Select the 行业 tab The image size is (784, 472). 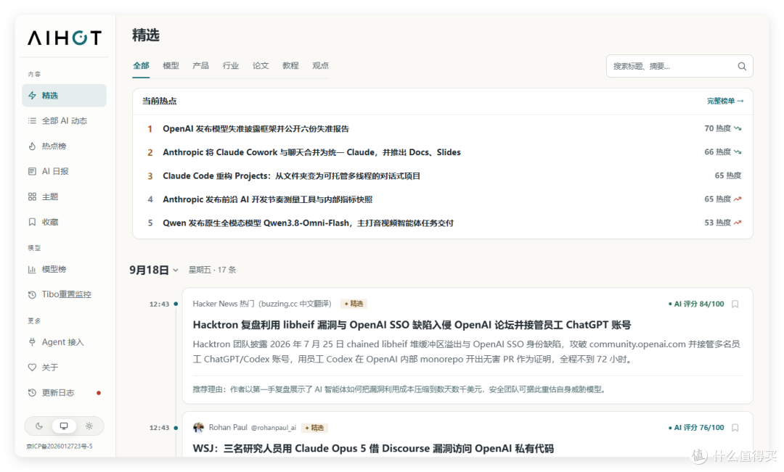(x=231, y=66)
